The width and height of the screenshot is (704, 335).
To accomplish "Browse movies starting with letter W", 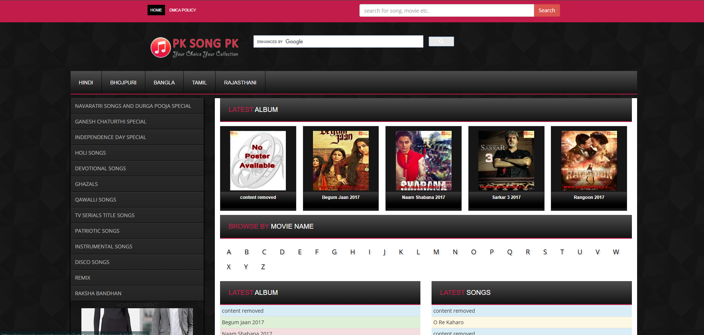I will coord(616,252).
